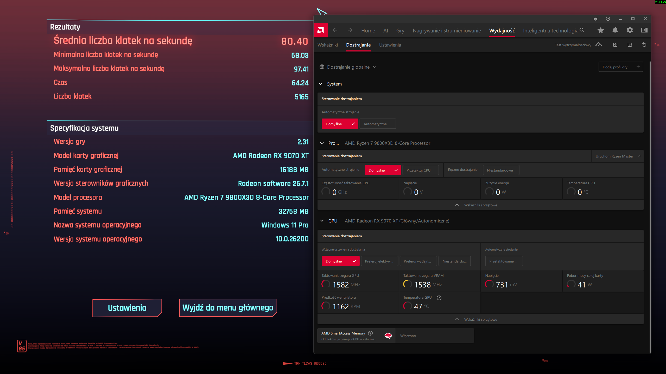Open favorites with the star icon
This screenshot has width=666, height=374.
[x=601, y=30]
